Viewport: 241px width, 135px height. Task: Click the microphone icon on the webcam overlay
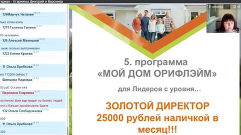[235, 7]
